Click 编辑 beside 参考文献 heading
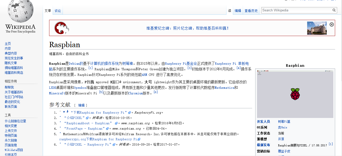The height and width of the screenshot is (156, 342). [81, 105]
